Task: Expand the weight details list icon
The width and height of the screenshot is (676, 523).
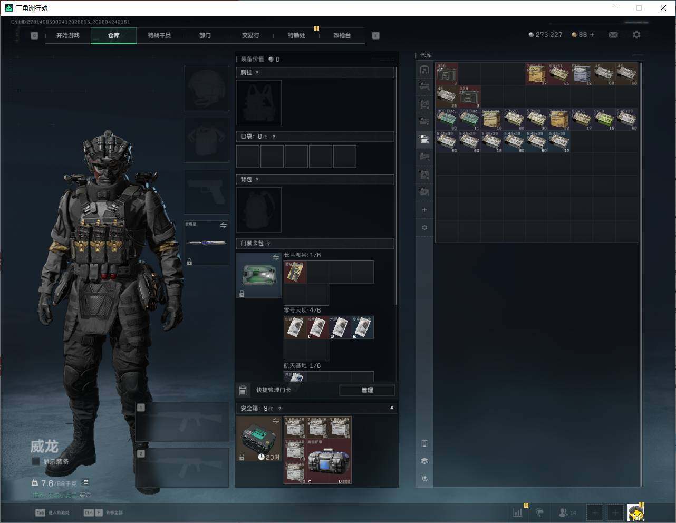Action: pyautogui.click(x=85, y=482)
